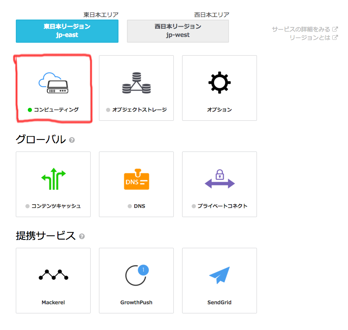Click the オプション label text

coord(220,110)
